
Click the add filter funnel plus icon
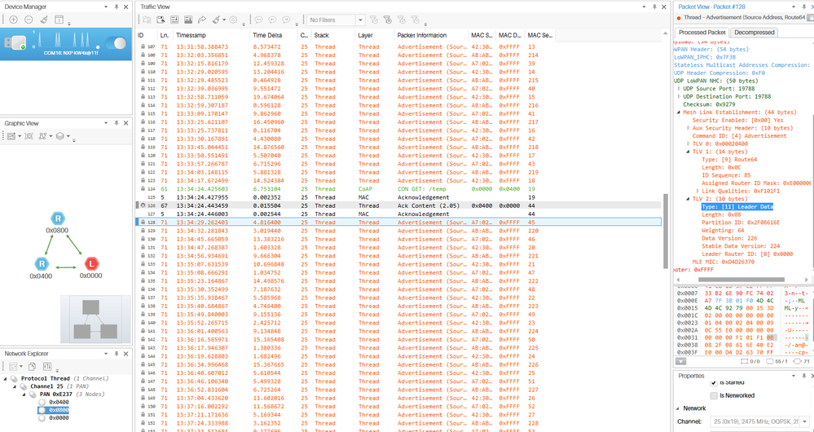[387, 20]
